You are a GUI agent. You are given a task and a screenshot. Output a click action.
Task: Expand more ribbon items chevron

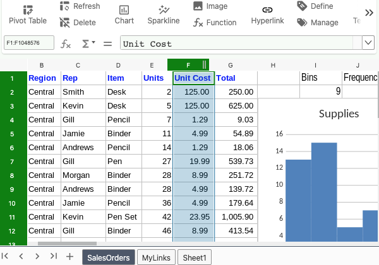pos(369,13)
